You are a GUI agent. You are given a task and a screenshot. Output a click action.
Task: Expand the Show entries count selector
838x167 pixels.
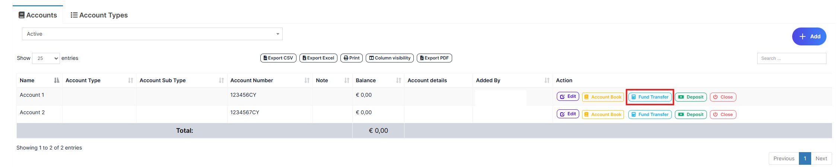[46, 58]
